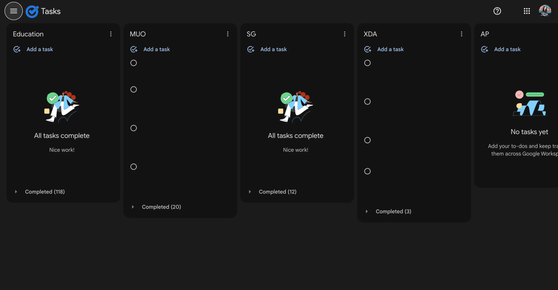Open your profile avatar picture
The height and width of the screenshot is (290, 558).
click(x=544, y=11)
